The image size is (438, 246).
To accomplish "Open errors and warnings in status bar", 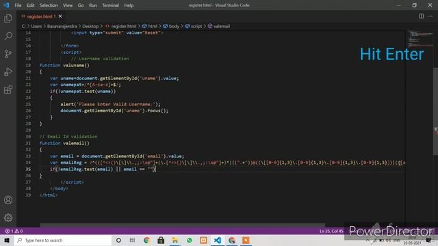I will click(14, 231).
